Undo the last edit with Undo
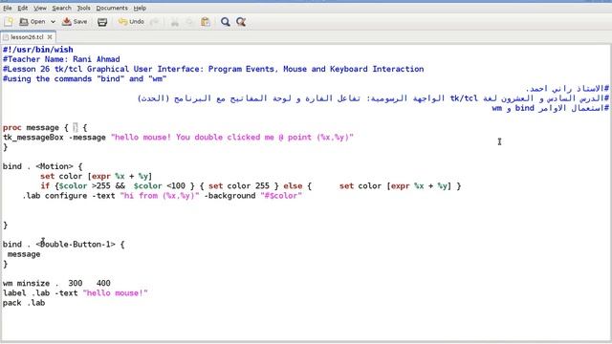The height and width of the screenshot is (344, 612). (x=131, y=22)
